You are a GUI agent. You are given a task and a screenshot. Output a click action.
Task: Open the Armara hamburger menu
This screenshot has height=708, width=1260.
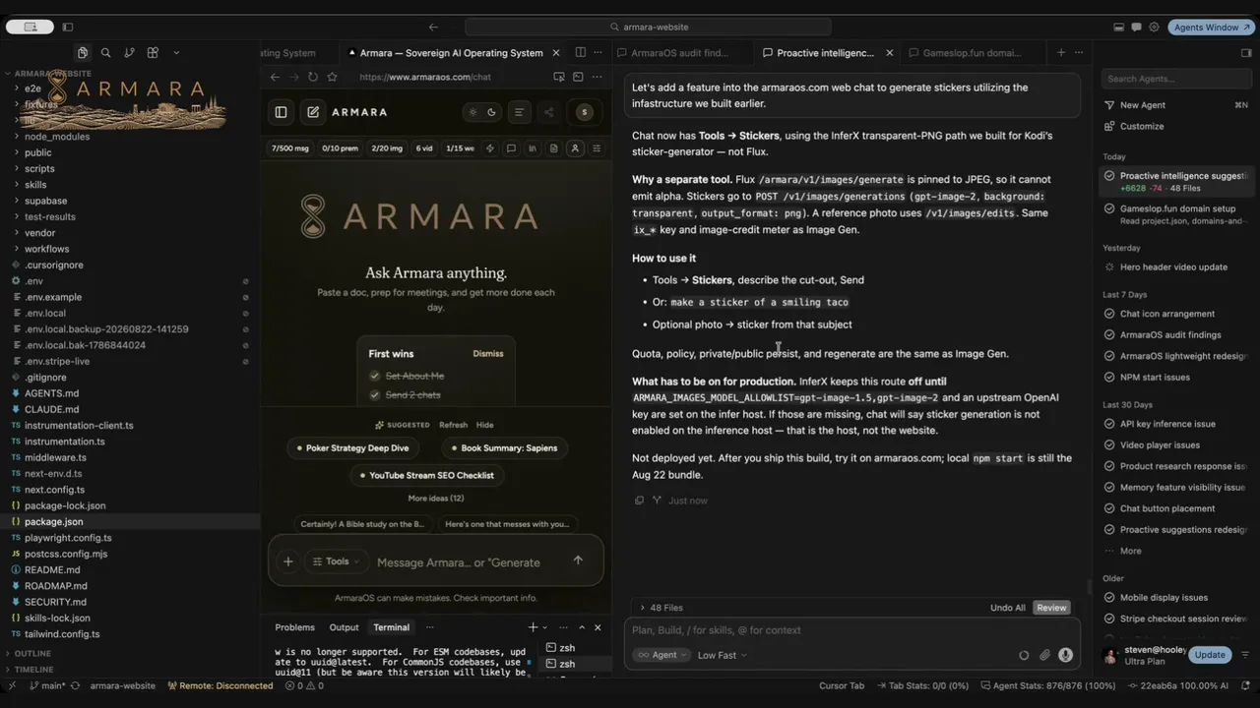coord(520,112)
